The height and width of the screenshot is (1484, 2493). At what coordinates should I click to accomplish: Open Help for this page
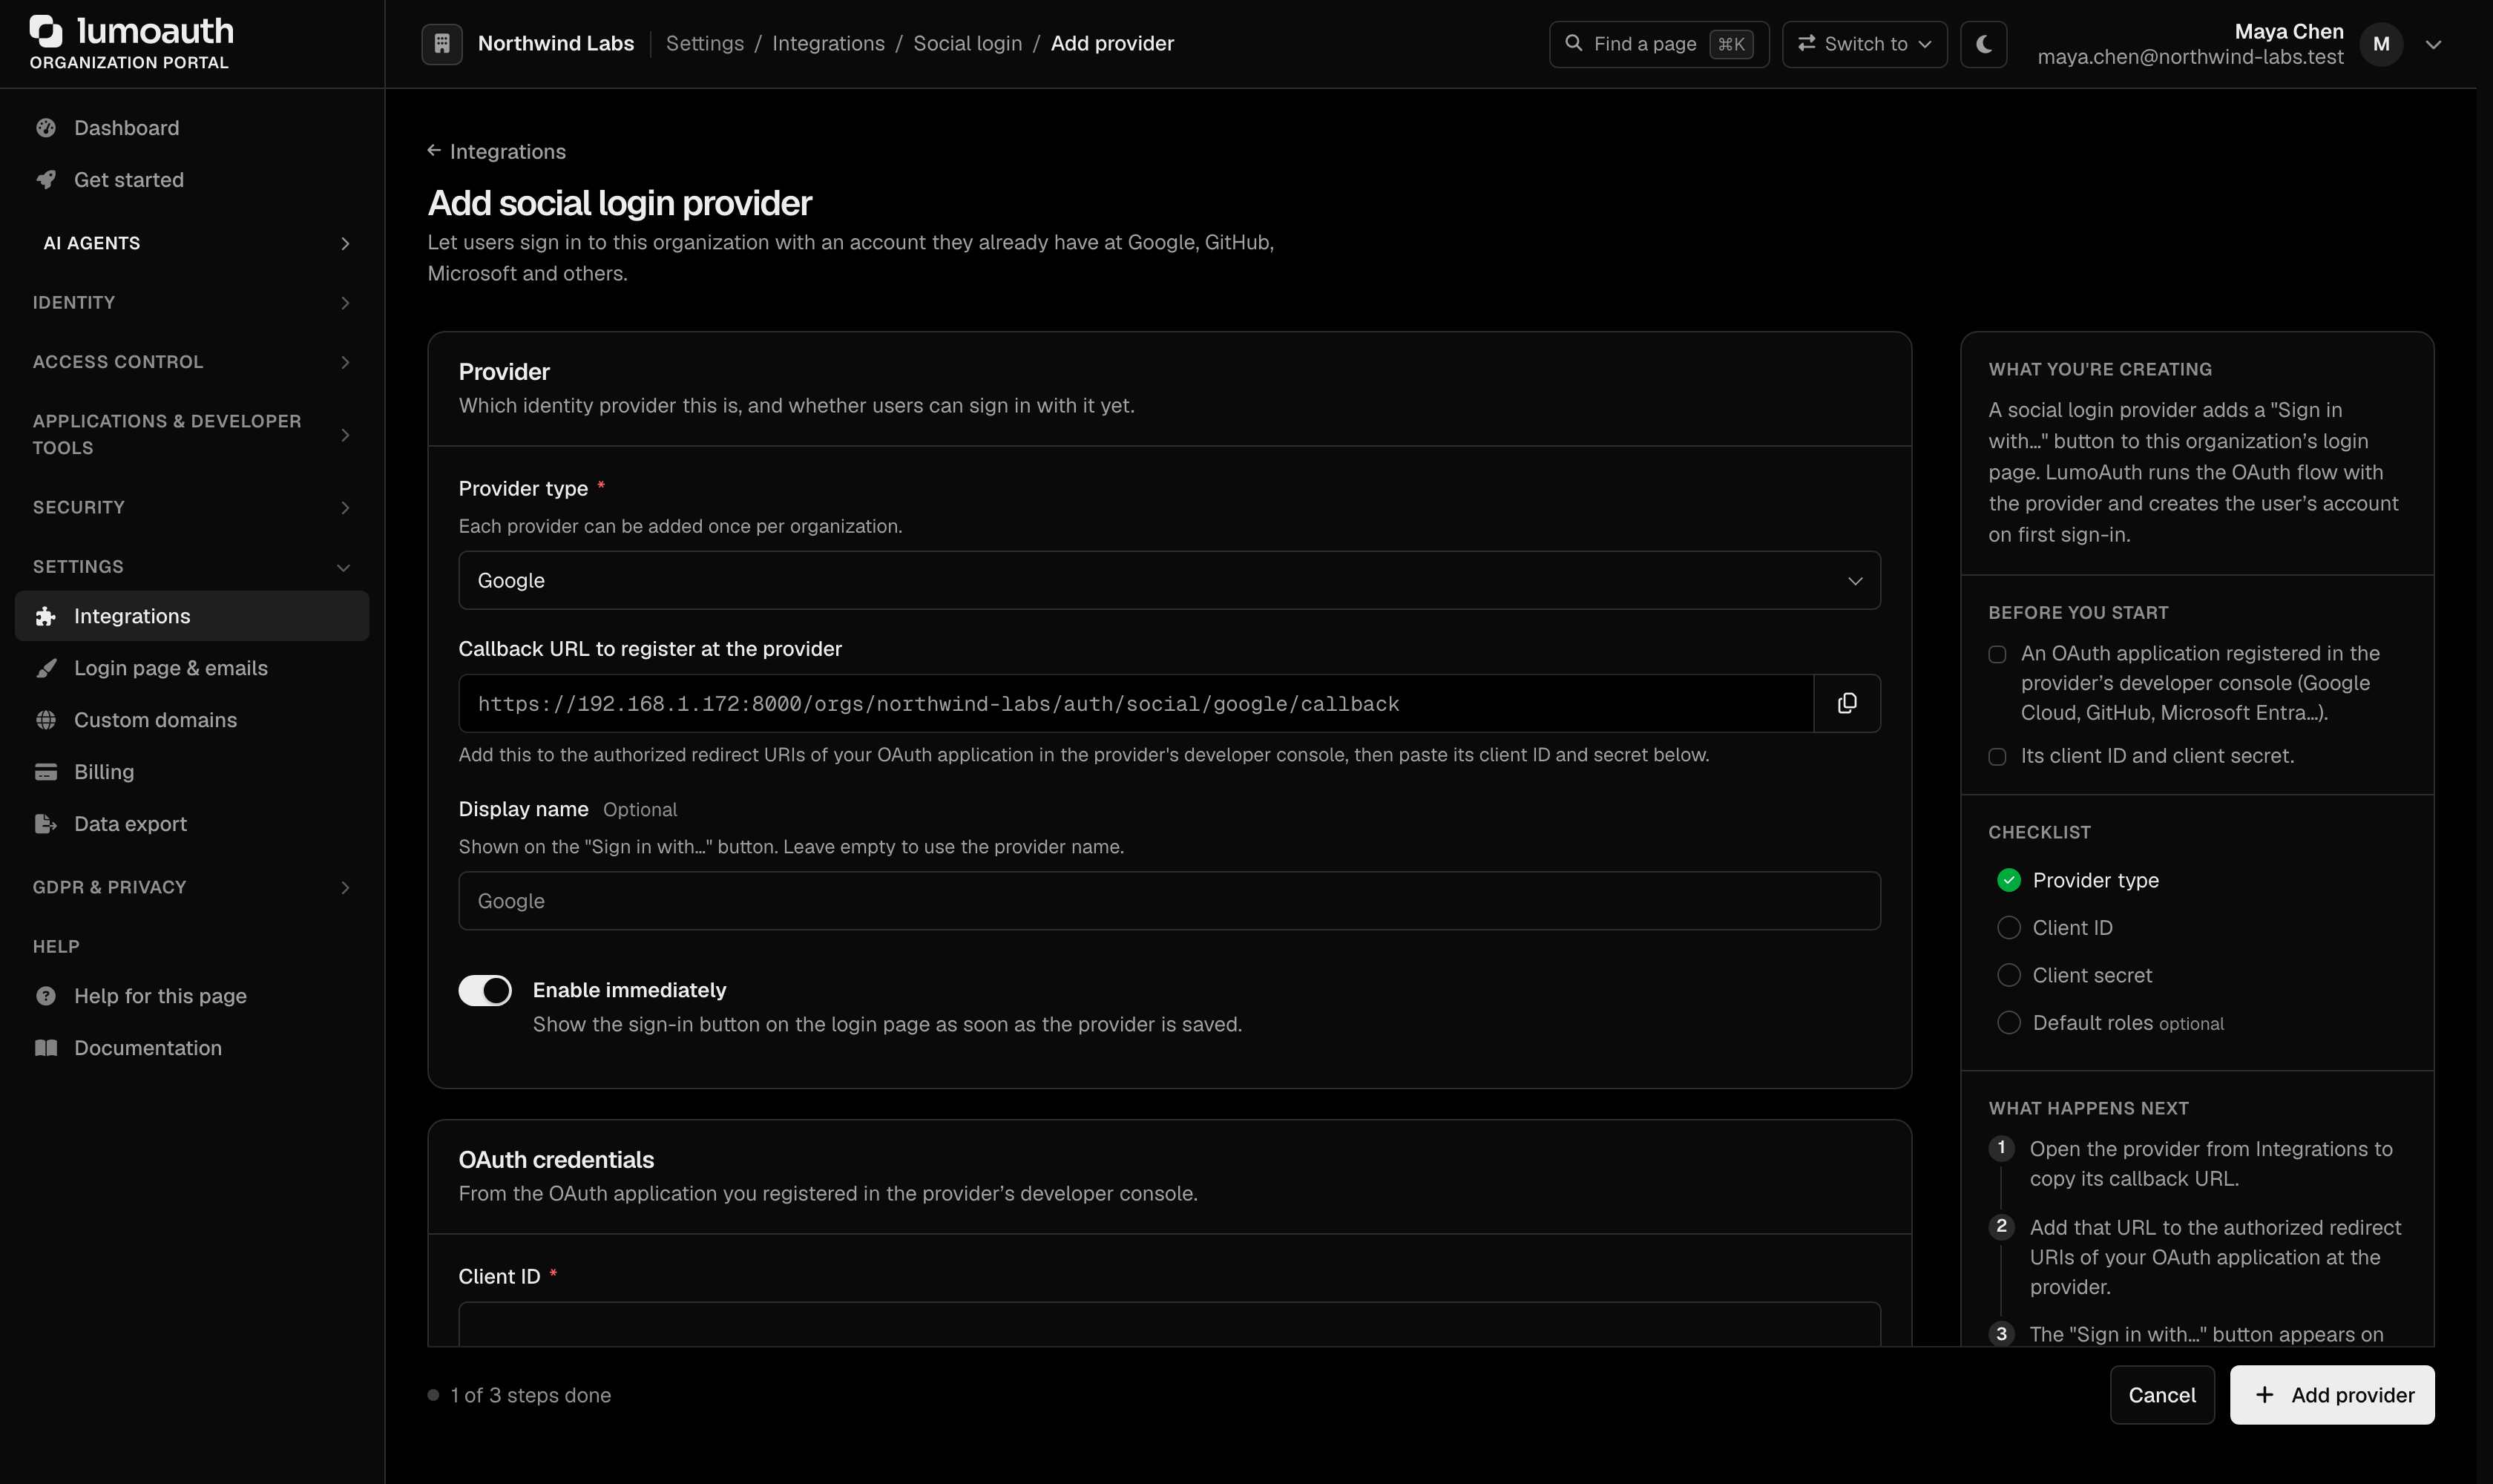[x=191, y=996]
